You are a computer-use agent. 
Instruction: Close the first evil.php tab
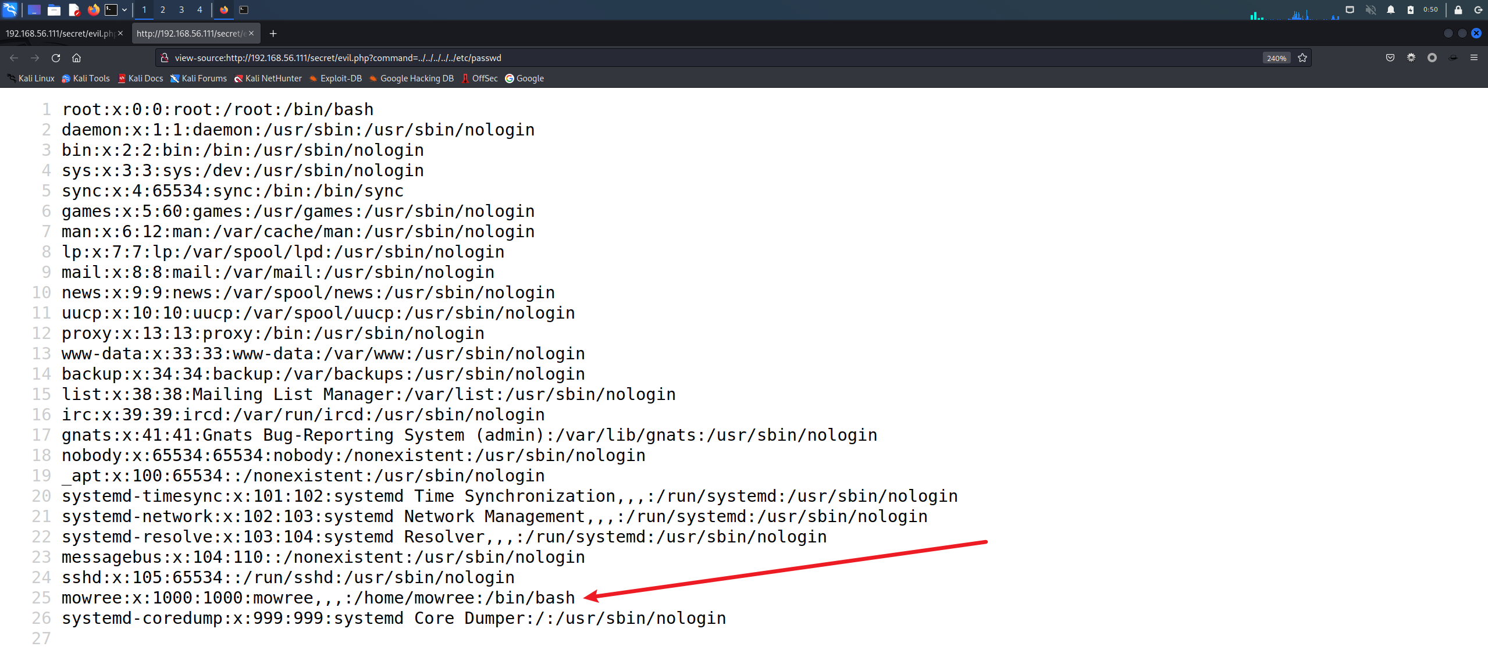pyautogui.click(x=120, y=33)
